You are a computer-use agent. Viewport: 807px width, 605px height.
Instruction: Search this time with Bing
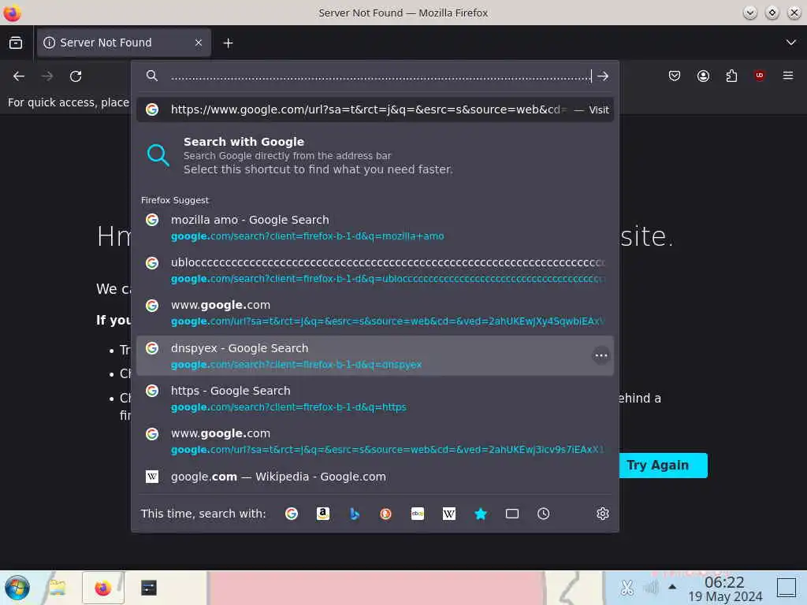coord(354,514)
